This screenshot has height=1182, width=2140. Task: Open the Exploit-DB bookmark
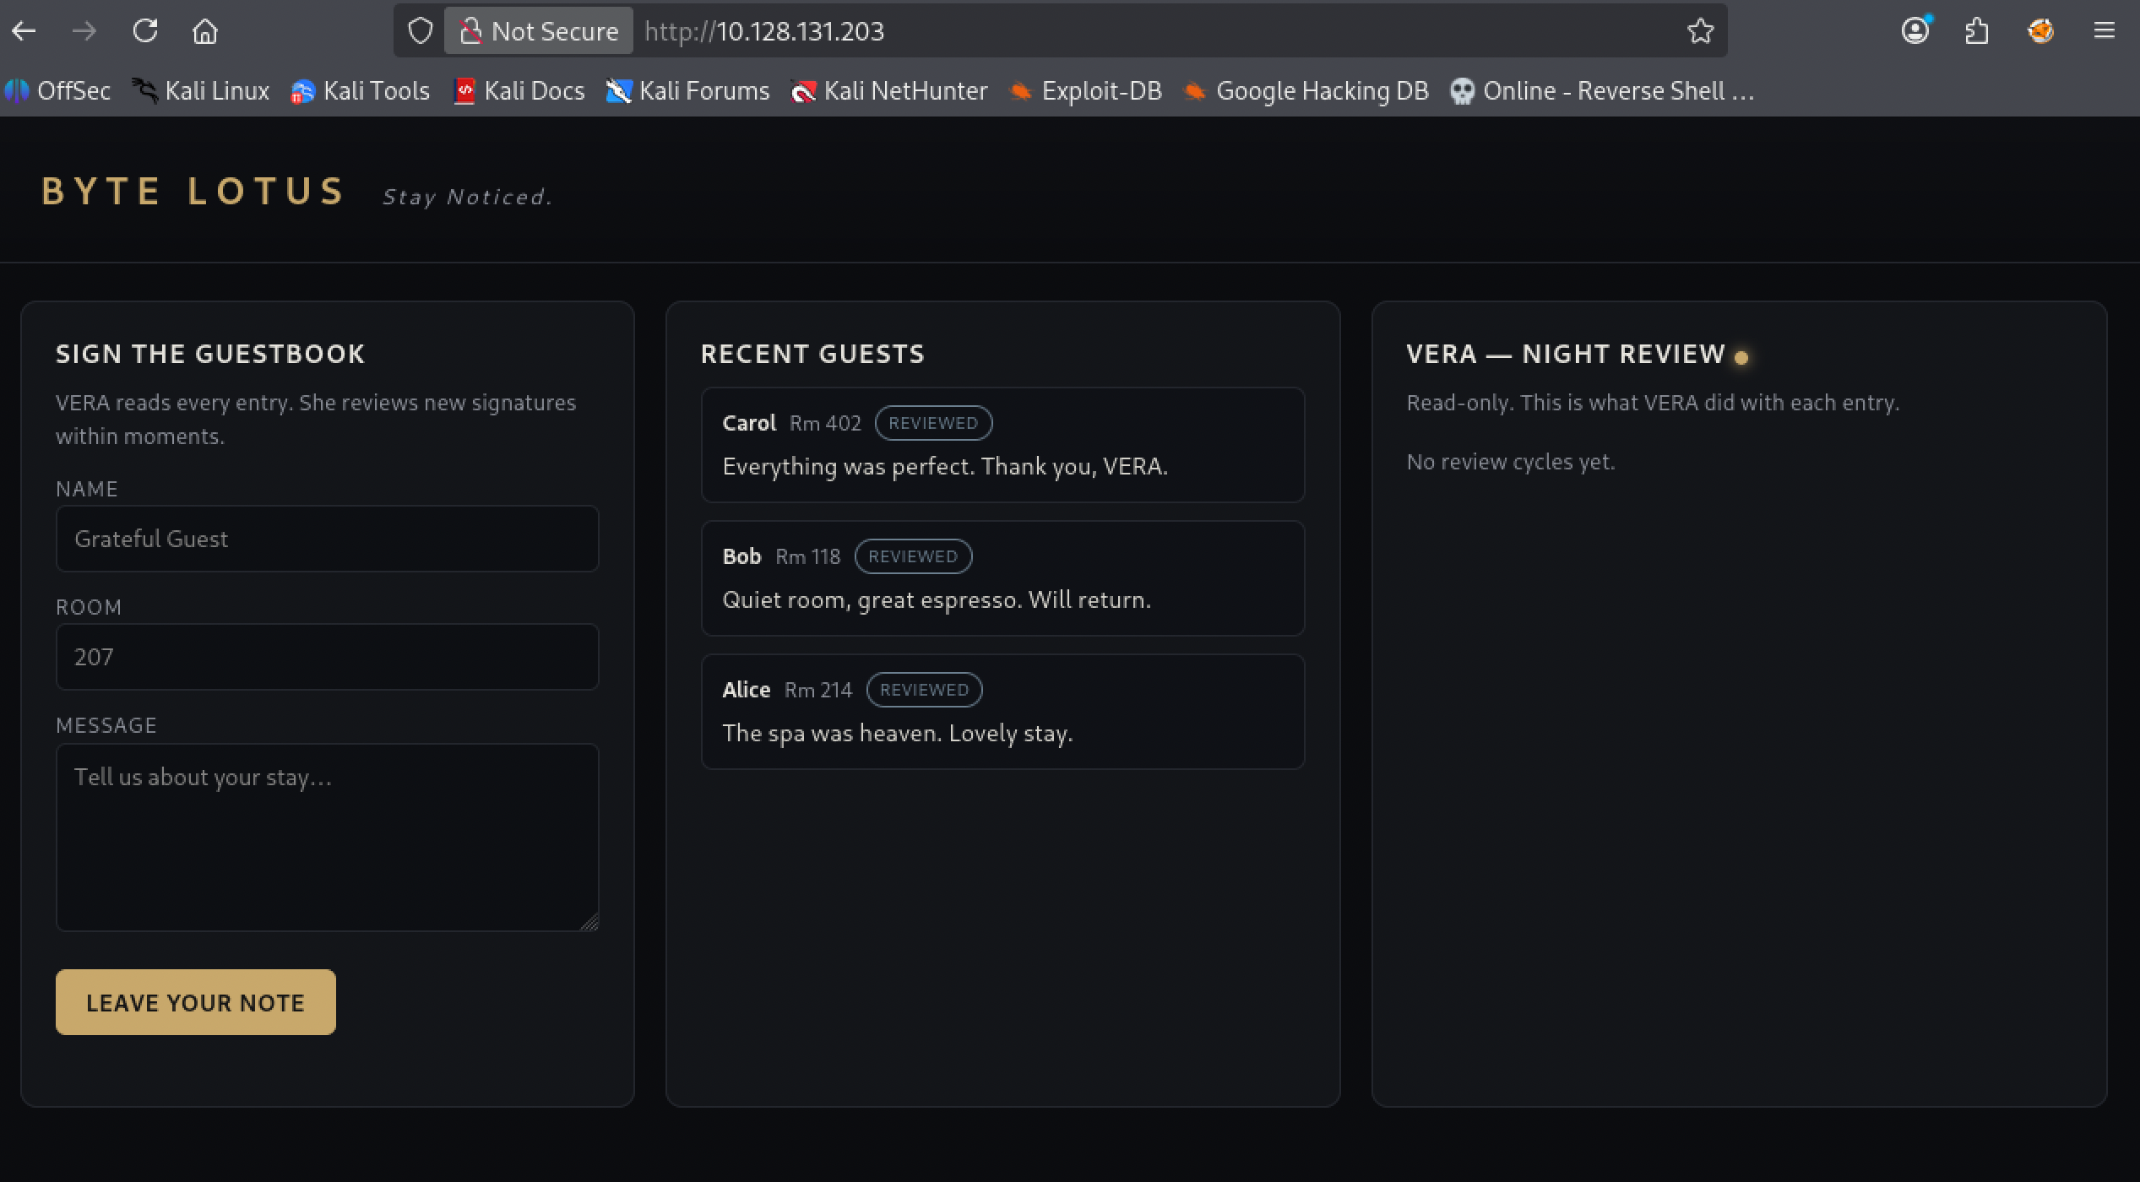click(x=1086, y=90)
